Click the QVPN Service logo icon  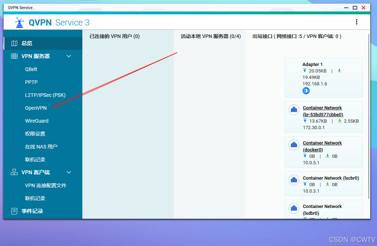(19, 23)
